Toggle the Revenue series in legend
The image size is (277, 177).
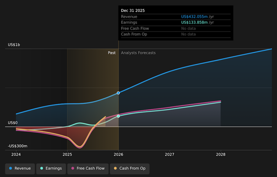(x=20, y=169)
